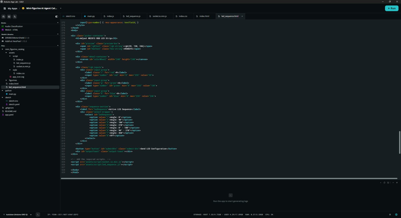
Task: Click the editor horizontal scrollbar
Action: 229,178
